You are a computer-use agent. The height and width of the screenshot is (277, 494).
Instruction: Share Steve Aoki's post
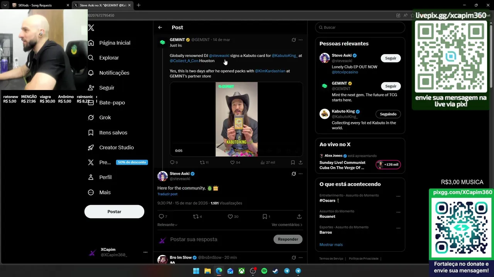(x=299, y=217)
